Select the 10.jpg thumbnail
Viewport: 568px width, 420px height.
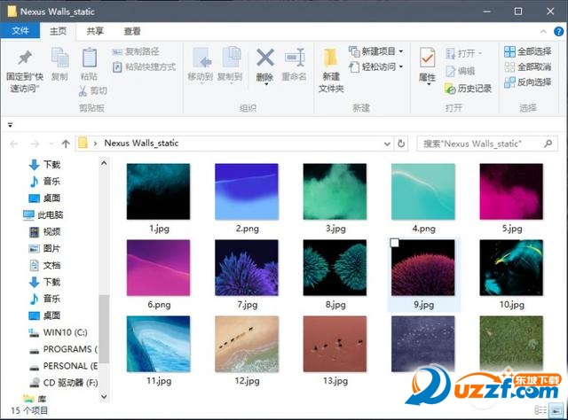511,268
